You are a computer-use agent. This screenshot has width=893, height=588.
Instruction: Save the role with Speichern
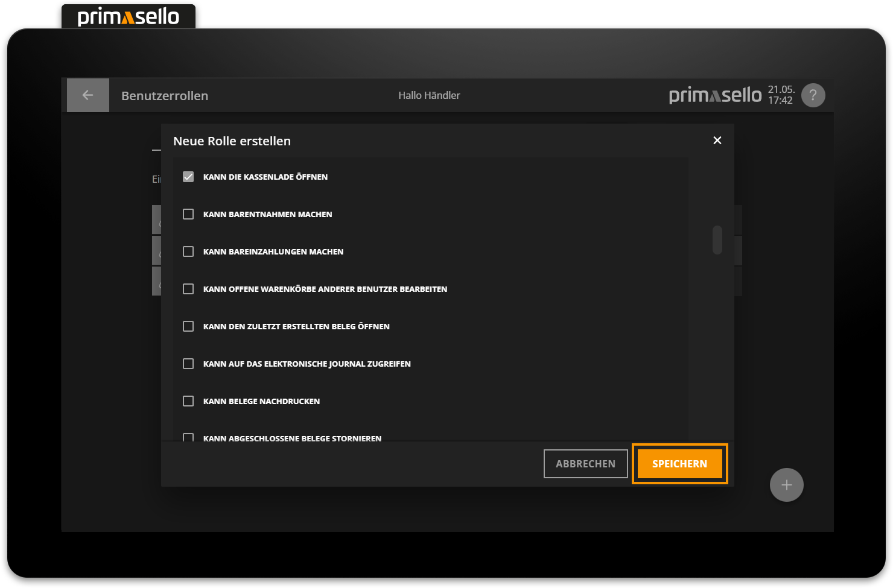679,464
